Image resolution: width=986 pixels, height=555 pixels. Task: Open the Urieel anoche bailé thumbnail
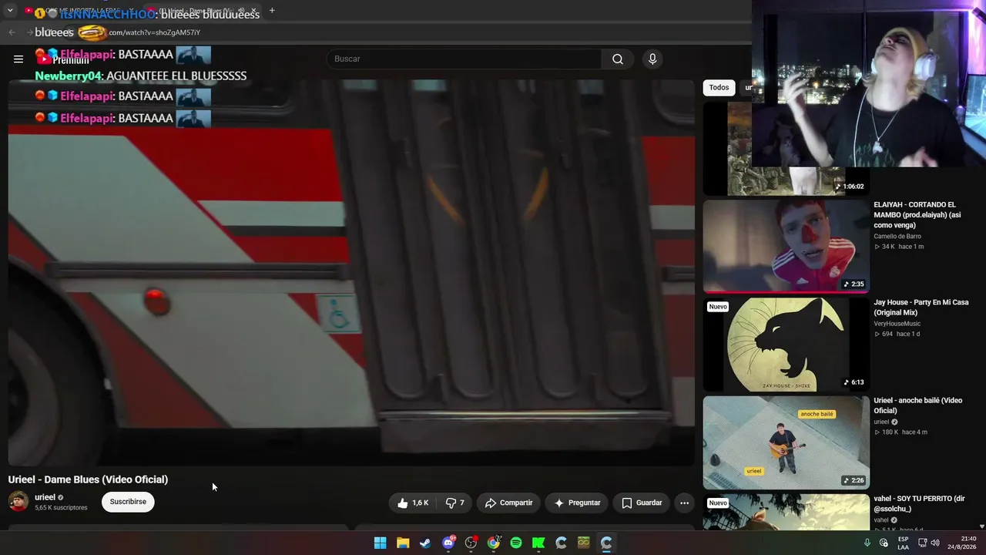click(786, 442)
